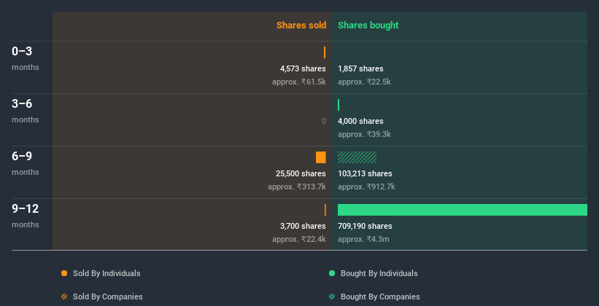Image resolution: width=599 pixels, height=306 pixels.
Task: Click the long green bar for 9–12 months
Action: 463,210
